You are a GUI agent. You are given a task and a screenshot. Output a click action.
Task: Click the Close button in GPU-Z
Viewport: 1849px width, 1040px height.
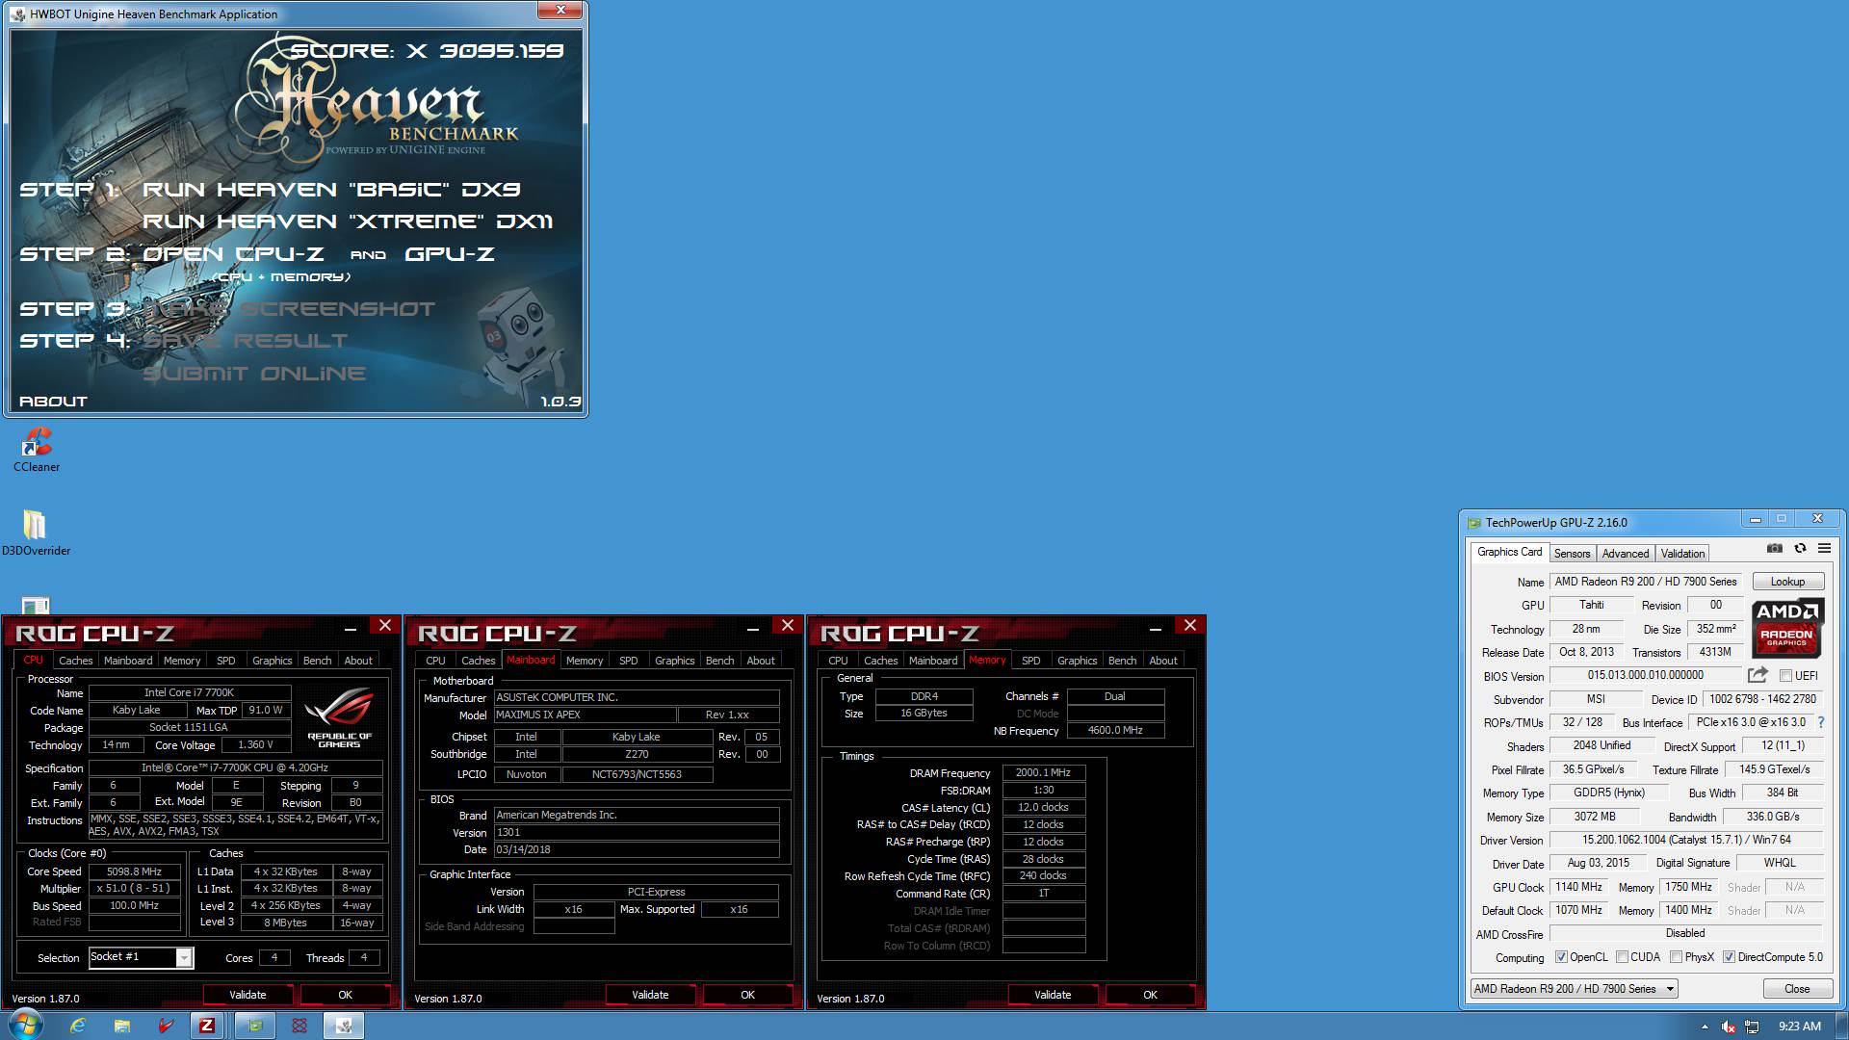(x=1796, y=989)
